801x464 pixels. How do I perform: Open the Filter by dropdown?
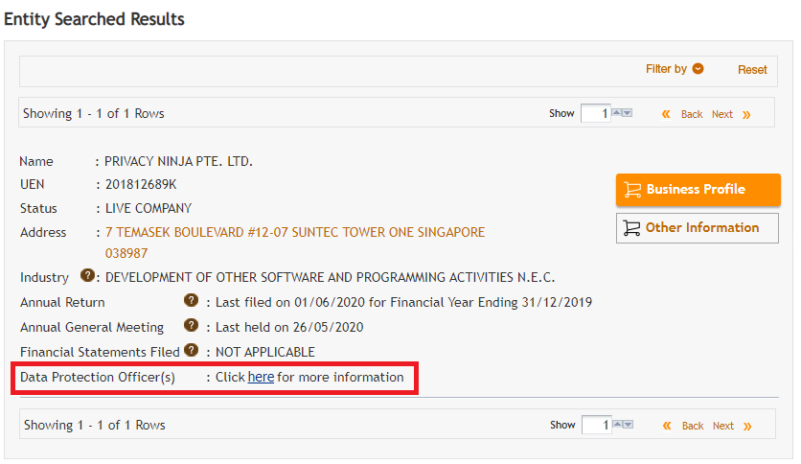point(675,69)
